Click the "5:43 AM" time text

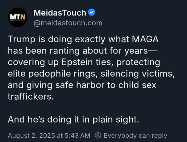[77, 136]
